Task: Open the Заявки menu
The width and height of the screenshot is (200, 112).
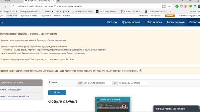Action: 57,16
